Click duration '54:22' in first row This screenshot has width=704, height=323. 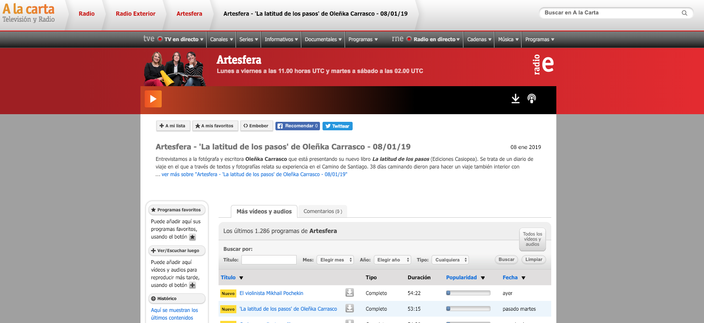coord(414,293)
